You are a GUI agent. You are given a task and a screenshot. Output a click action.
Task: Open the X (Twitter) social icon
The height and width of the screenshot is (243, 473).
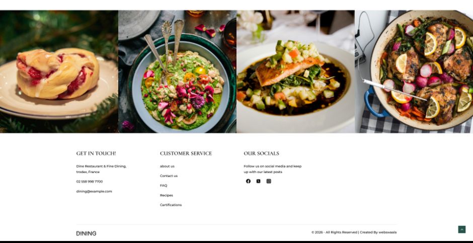point(259,181)
